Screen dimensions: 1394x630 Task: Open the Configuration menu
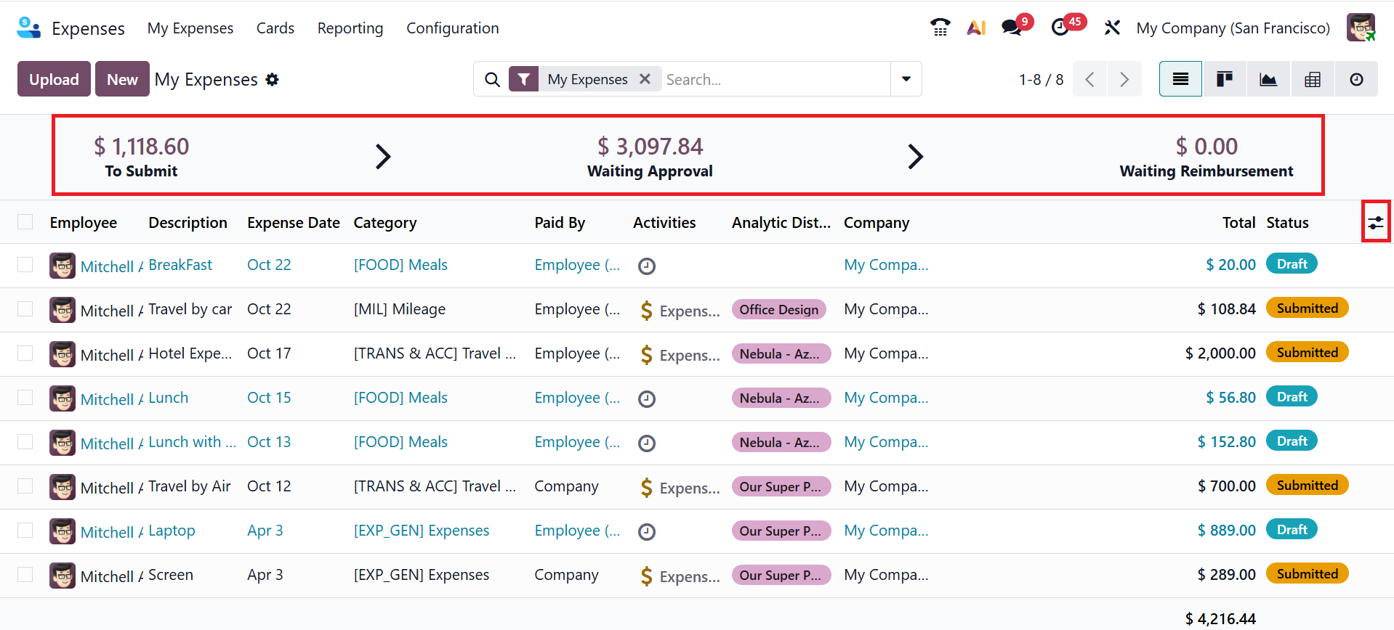452,28
